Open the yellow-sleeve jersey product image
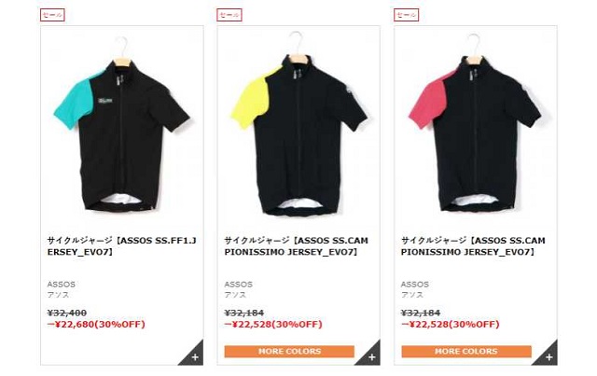This screenshot has height=376, width=597. pyautogui.click(x=298, y=124)
